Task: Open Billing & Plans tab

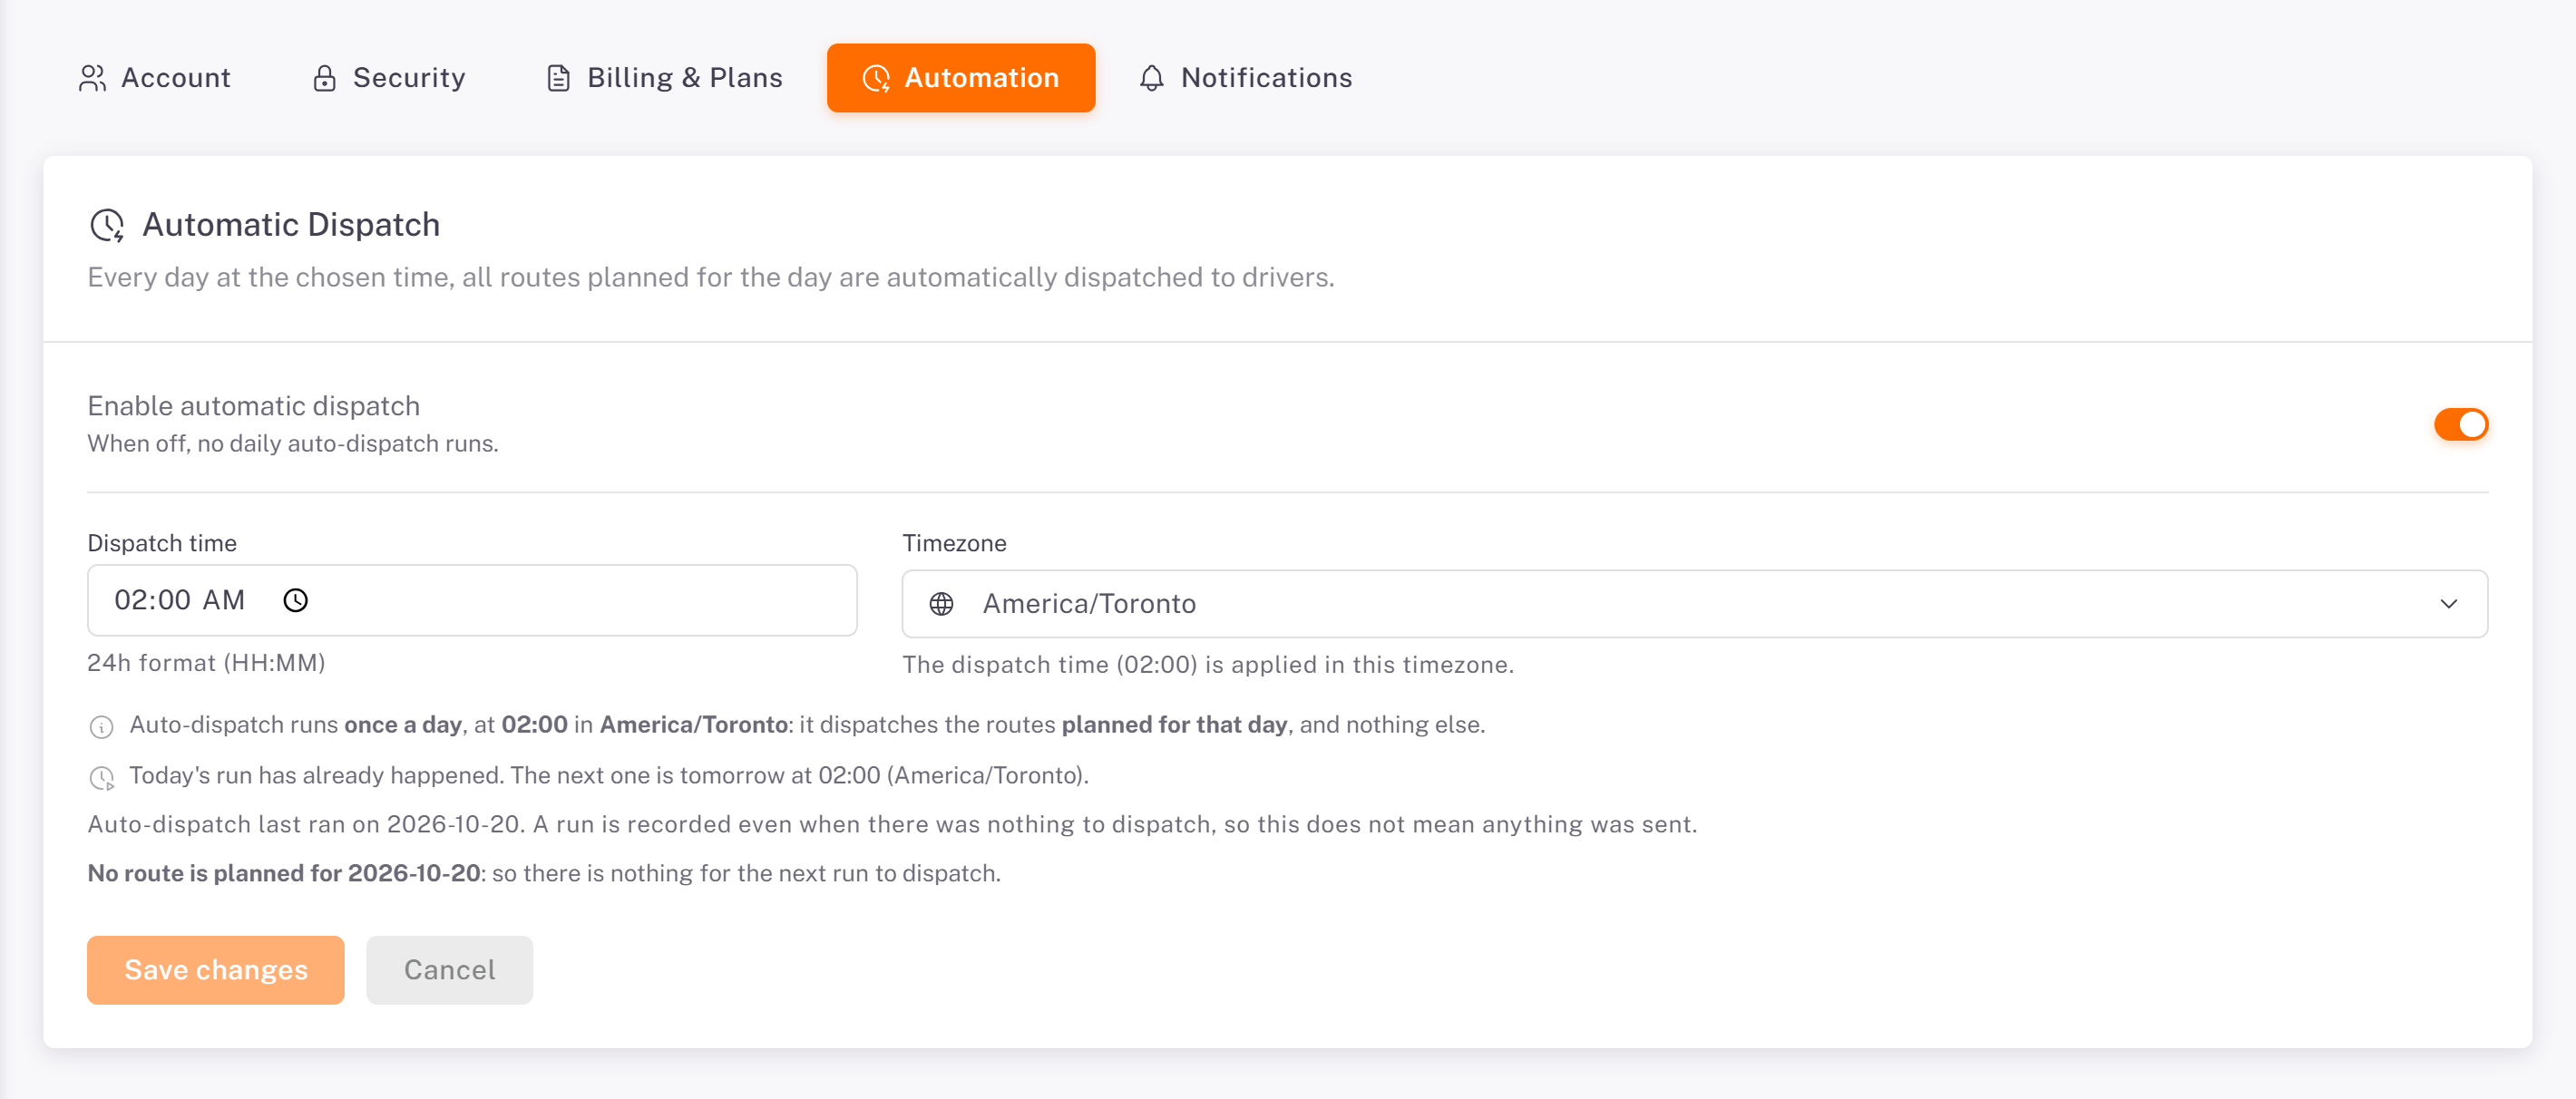Action: (x=664, y=78)
